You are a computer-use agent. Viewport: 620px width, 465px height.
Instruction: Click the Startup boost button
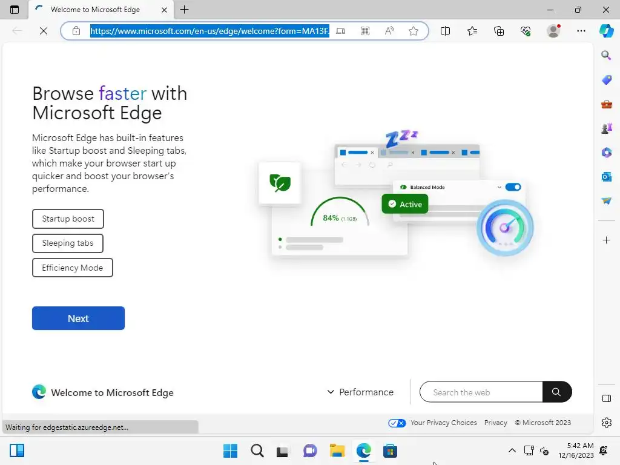pyautogui.click(x=68, y=219)
